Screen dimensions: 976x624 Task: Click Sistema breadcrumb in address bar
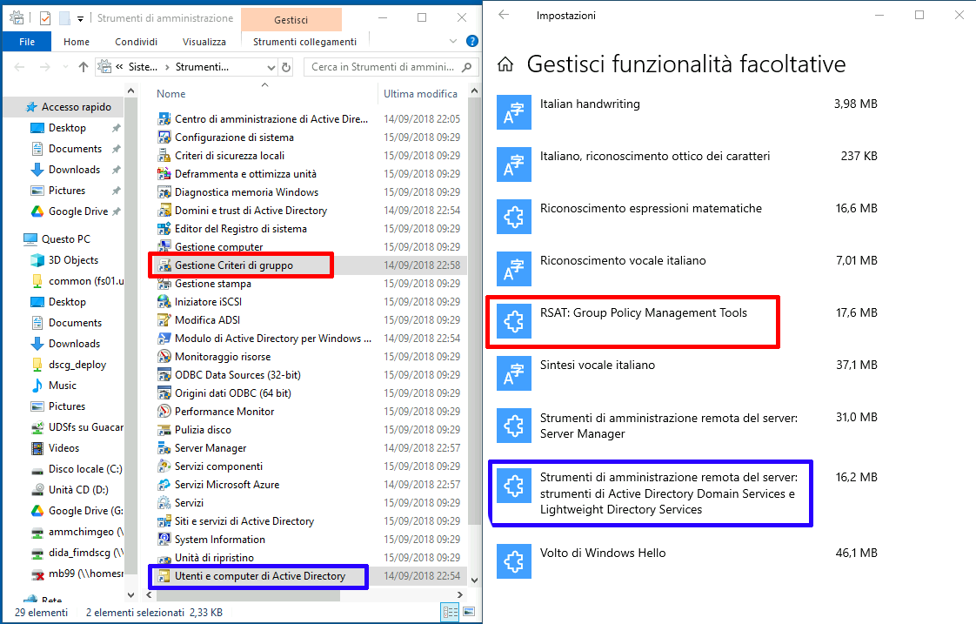point(144,67)
